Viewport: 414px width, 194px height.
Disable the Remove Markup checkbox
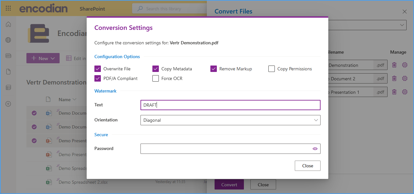pos(213,68)
